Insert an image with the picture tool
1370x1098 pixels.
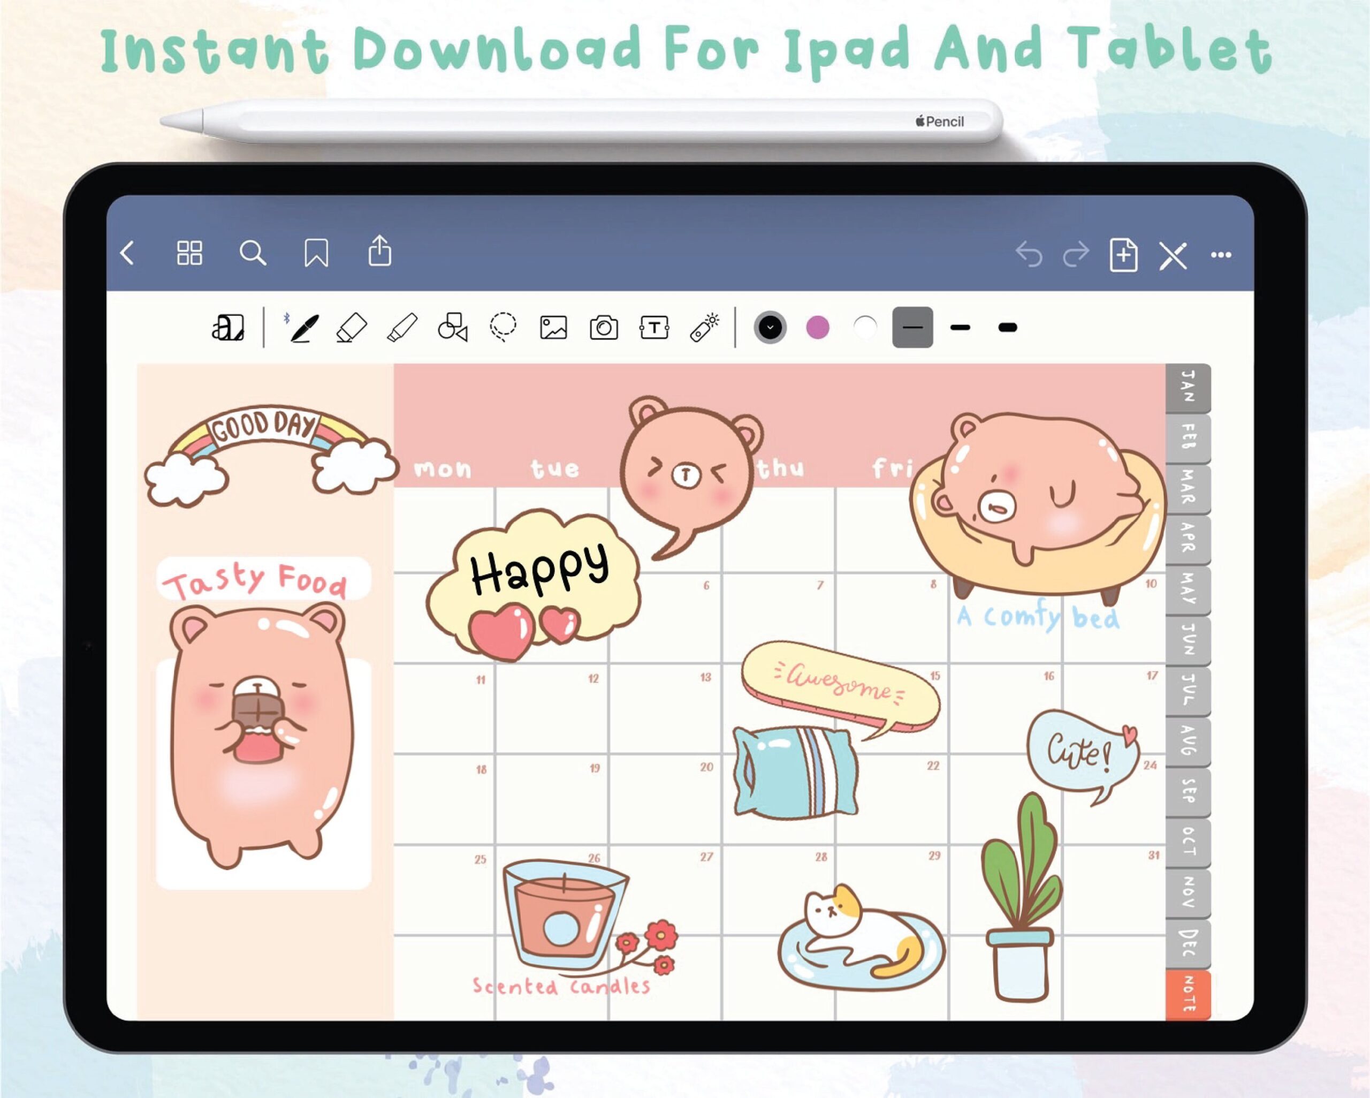[x=553, y=328]
